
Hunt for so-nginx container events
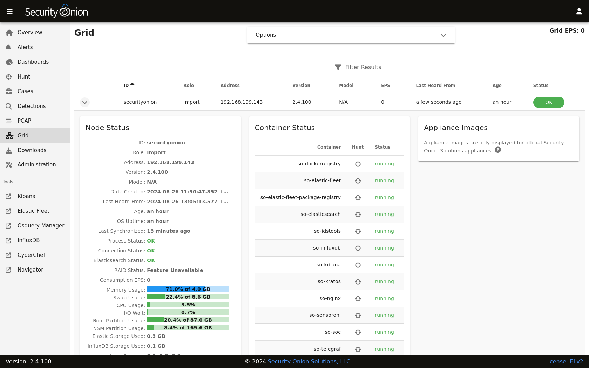tap(358, 299)
